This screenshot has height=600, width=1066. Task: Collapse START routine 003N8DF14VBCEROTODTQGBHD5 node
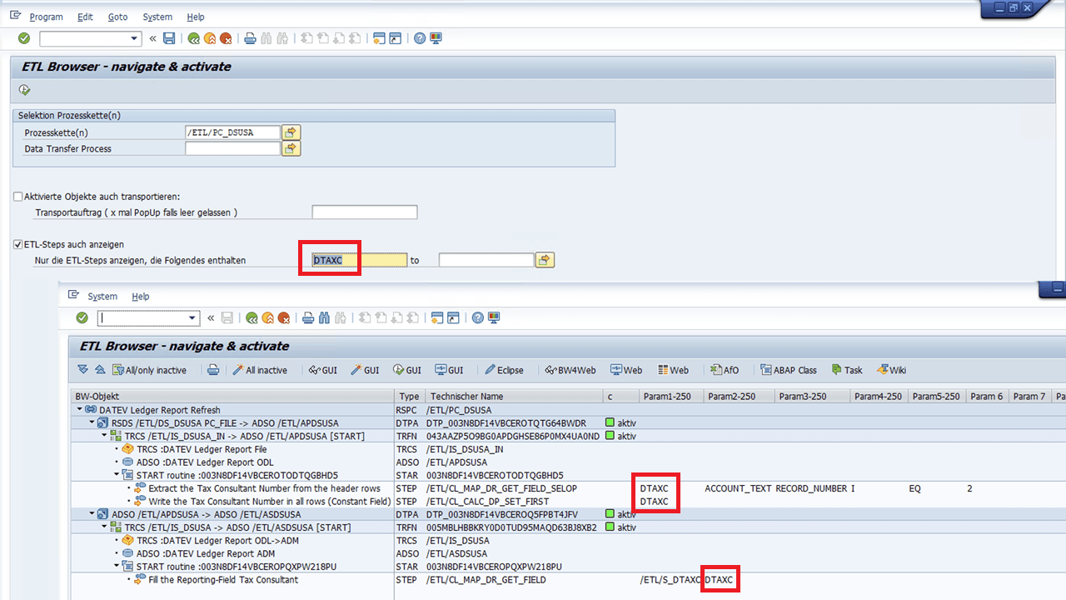(x=116, y=476)
